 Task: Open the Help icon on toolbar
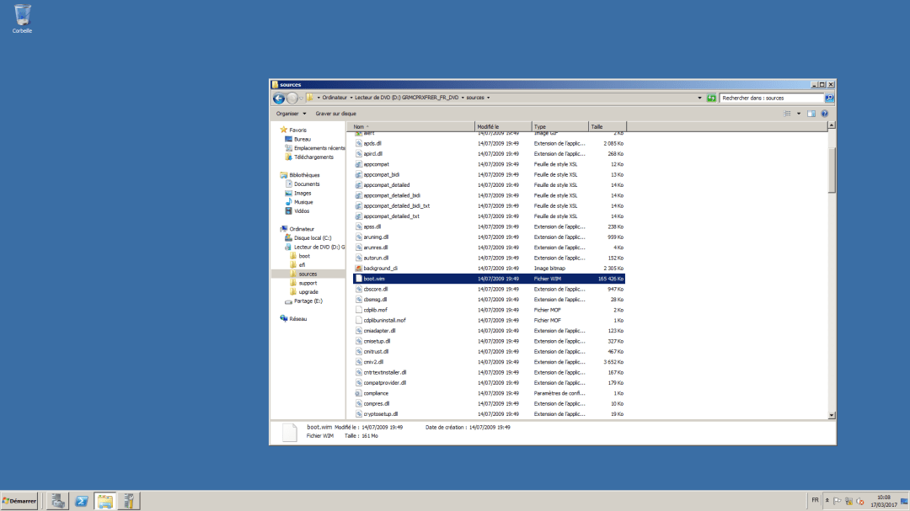click(824, 113)
